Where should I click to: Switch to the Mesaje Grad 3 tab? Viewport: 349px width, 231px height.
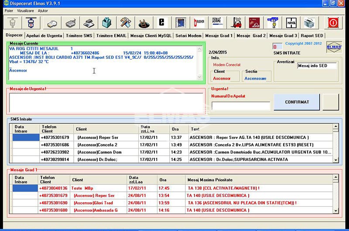(283, 36)
